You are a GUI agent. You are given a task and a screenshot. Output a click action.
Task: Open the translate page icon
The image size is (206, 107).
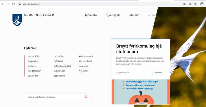(x=185, y=4)
